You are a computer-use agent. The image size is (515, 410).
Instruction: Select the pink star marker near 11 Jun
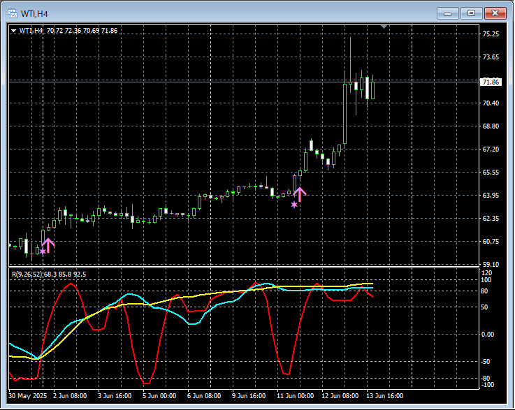click(x=294, y=205)
